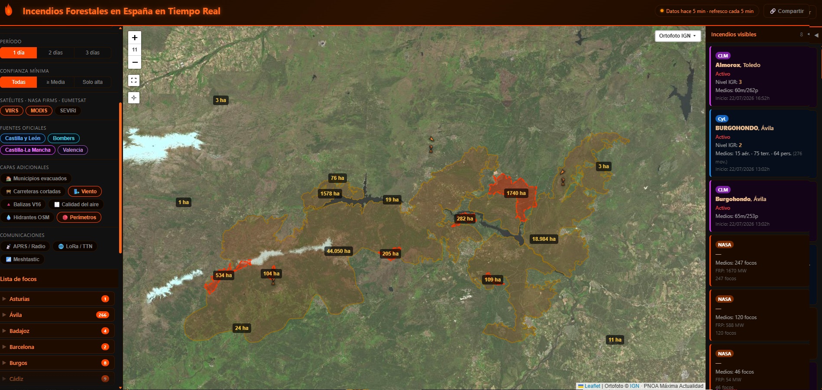The image size is (822, 390).
Task: Click the 19 ha label
Action: (392, 200)
